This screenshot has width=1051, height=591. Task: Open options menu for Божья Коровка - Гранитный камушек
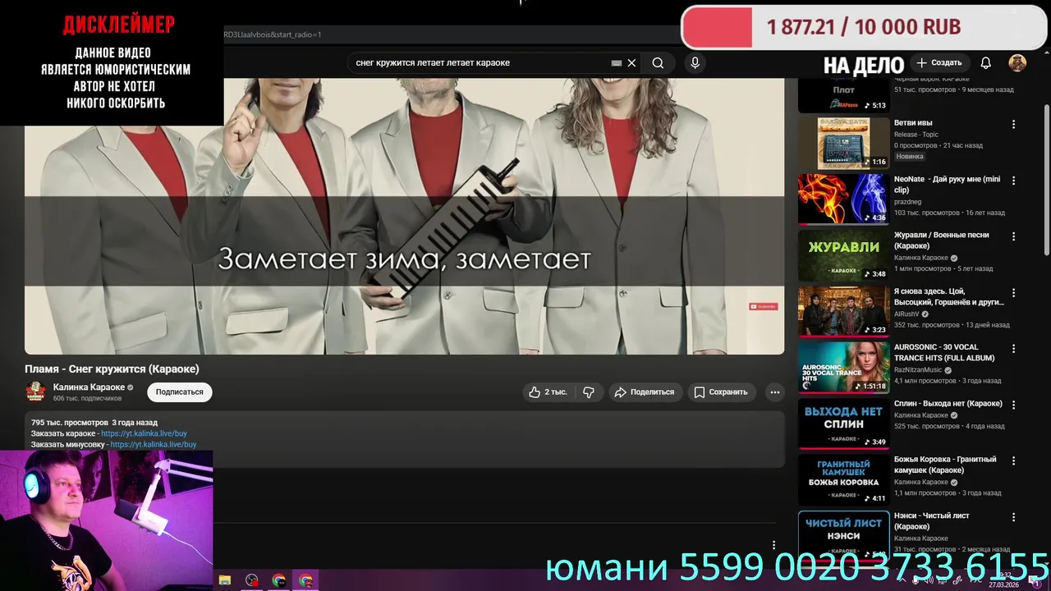[x=1013, y=460]
